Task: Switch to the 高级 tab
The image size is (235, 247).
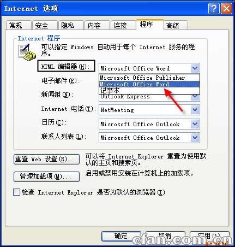Action: [x=176, y=25]
